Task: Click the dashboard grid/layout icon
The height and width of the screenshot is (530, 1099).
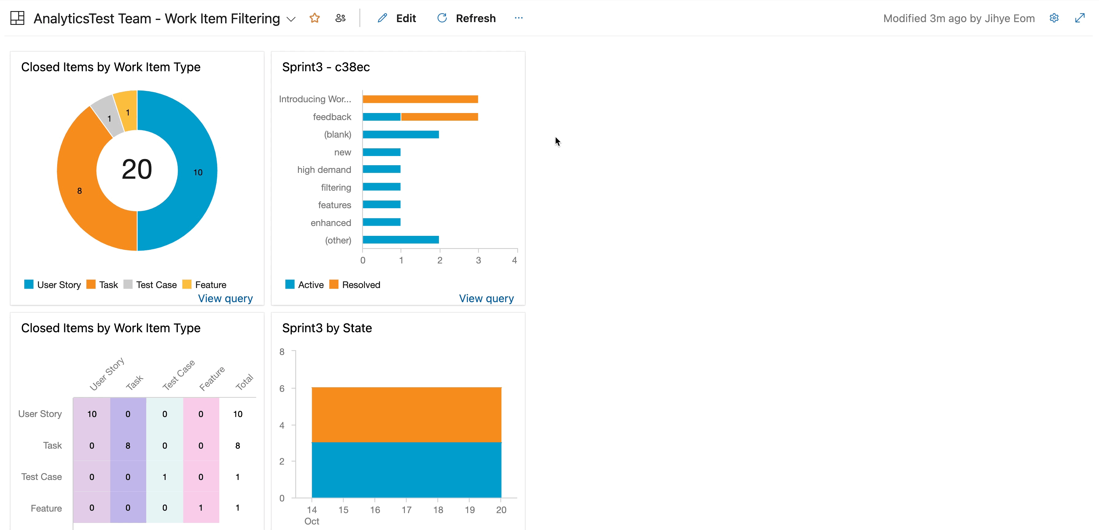Action: tap(18, 18)
